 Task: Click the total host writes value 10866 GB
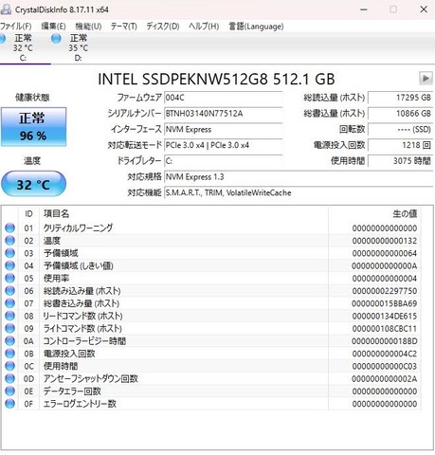pyautogui.click(x=400, y=114)
